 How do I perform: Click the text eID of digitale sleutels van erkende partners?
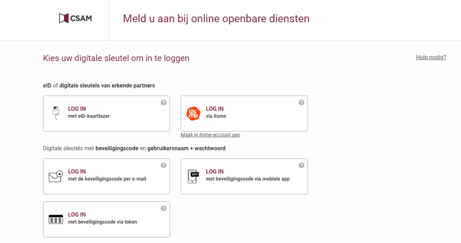tap(99, 86)
